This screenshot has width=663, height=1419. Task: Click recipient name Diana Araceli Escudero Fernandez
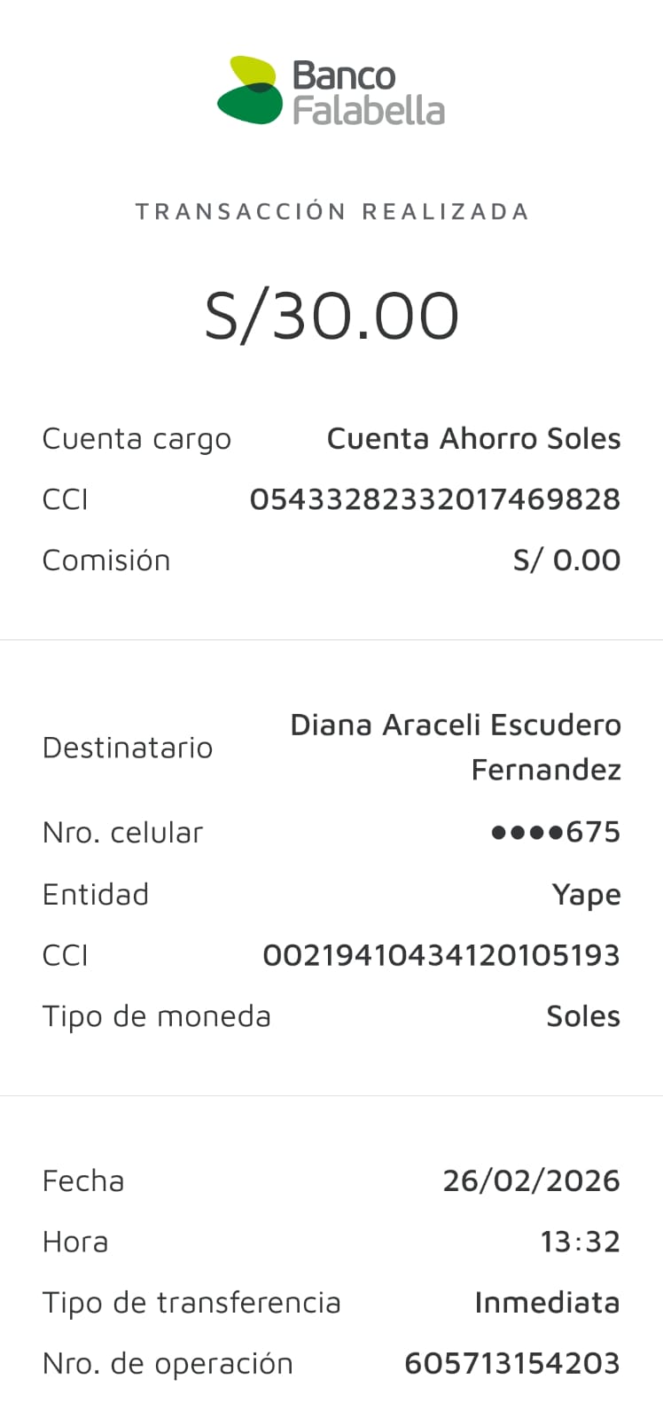(x=456, y=747)
